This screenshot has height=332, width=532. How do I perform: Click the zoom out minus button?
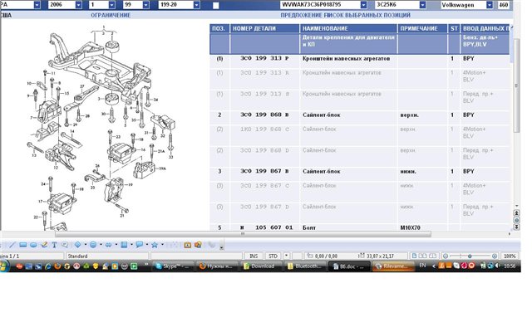tap(446, 256)
